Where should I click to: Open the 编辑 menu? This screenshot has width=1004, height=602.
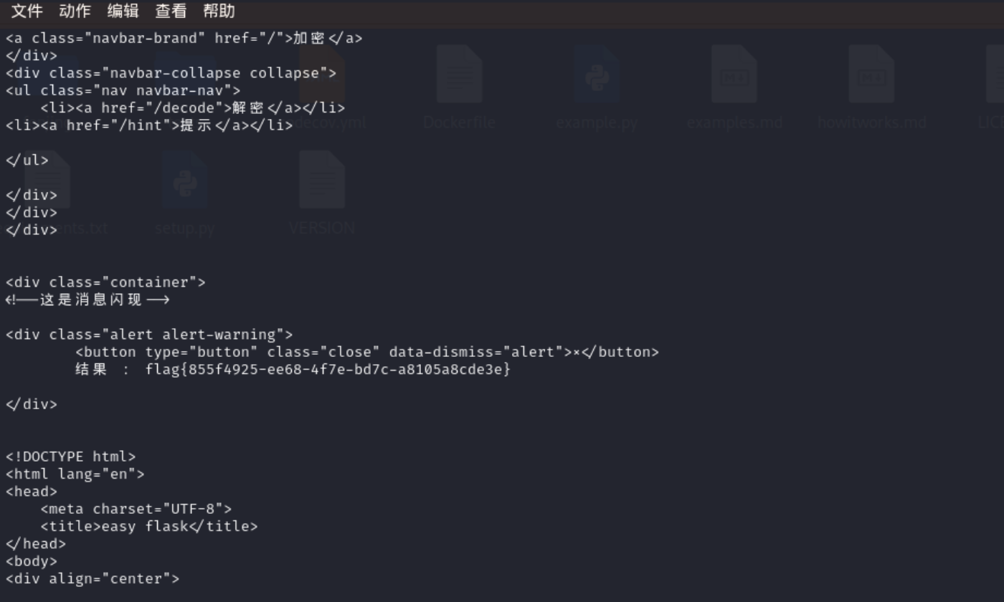click(123, 11)
